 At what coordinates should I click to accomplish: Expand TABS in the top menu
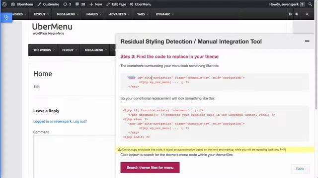143,14
